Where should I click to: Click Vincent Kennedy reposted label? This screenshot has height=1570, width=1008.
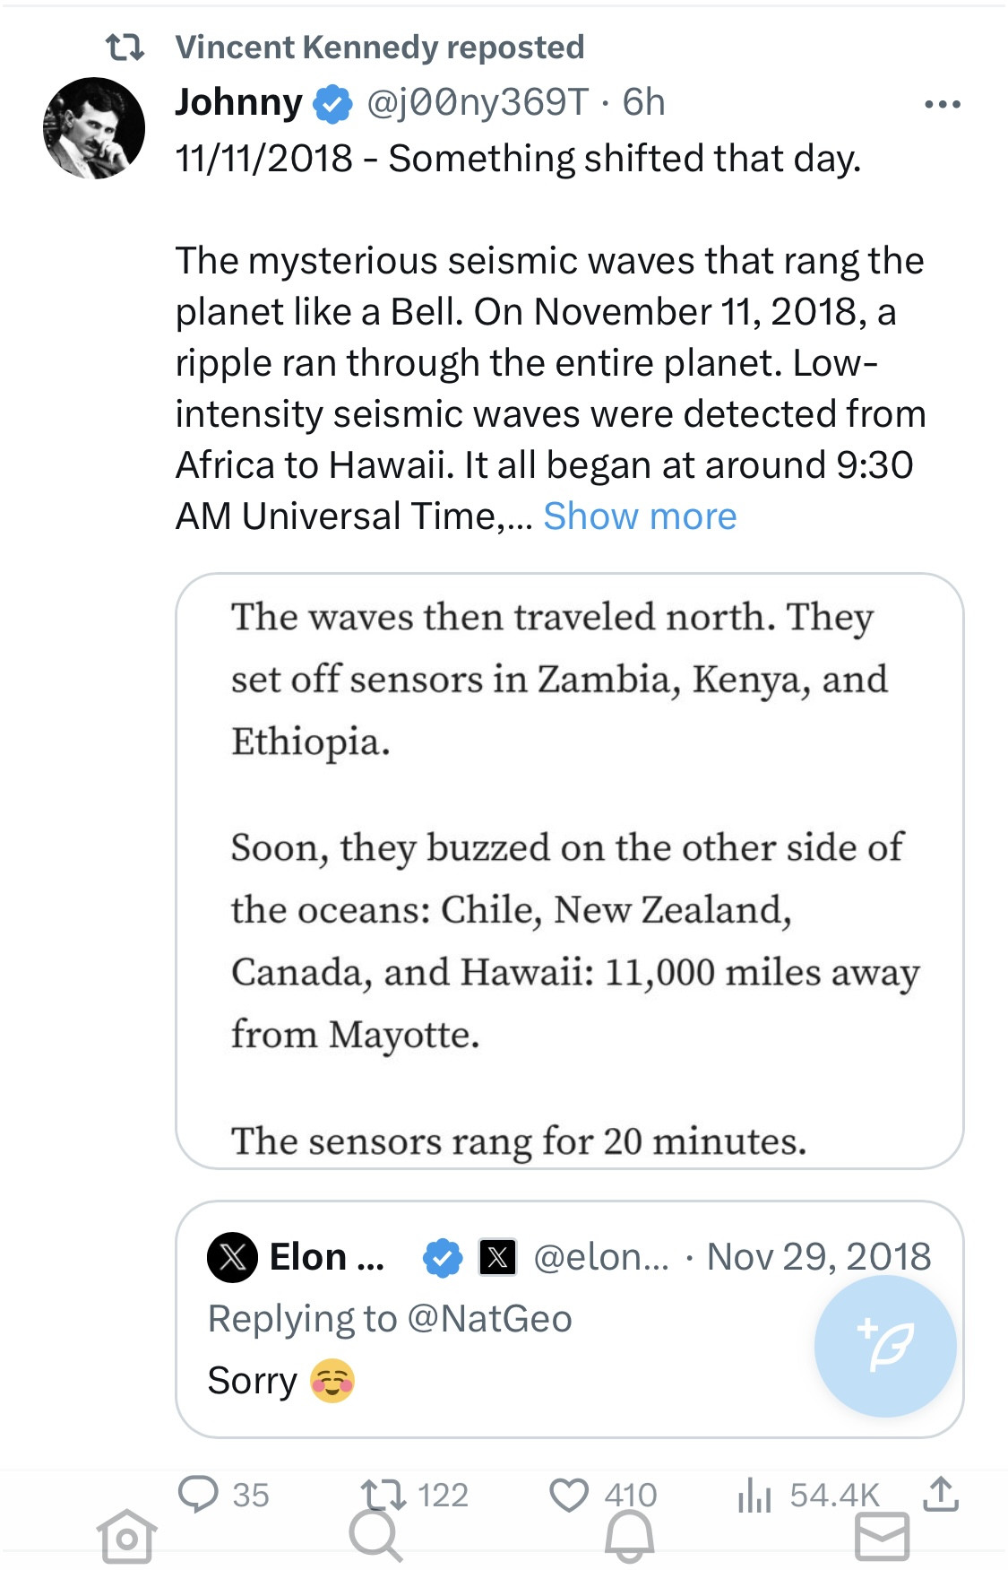click(379, 47)
